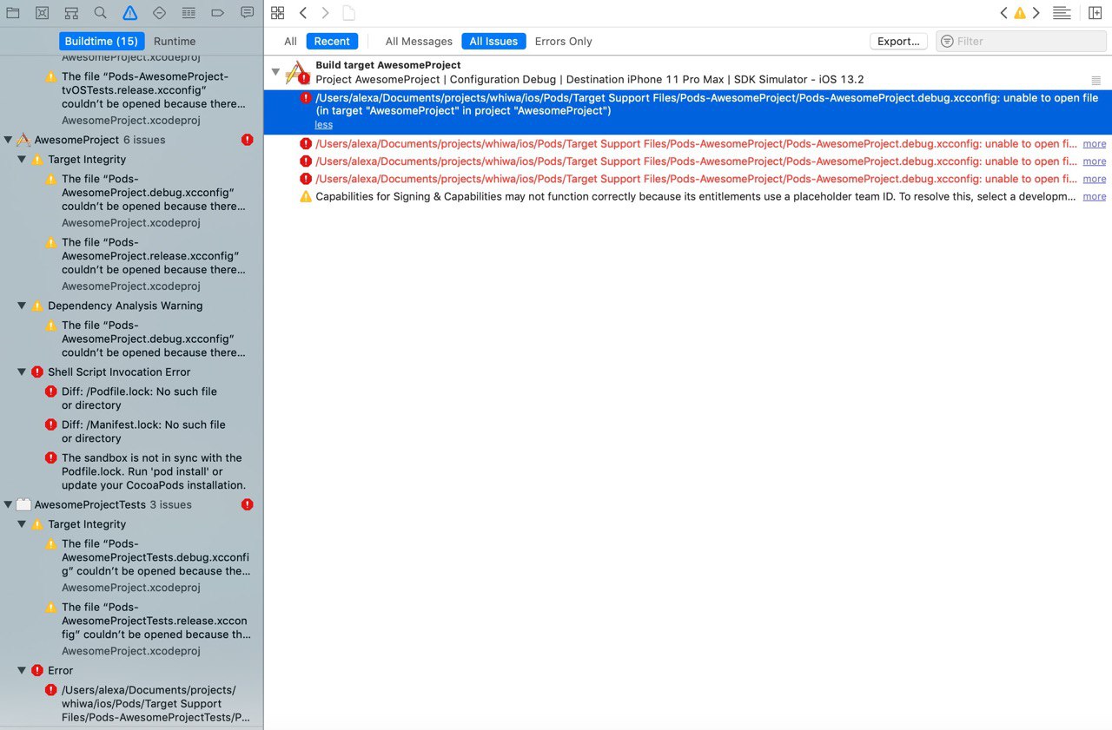Viewport: 1112px width, 730px height.
Task: Click the 'Build target AwesomeProject' header text
Action: click(x=388, y=65)
